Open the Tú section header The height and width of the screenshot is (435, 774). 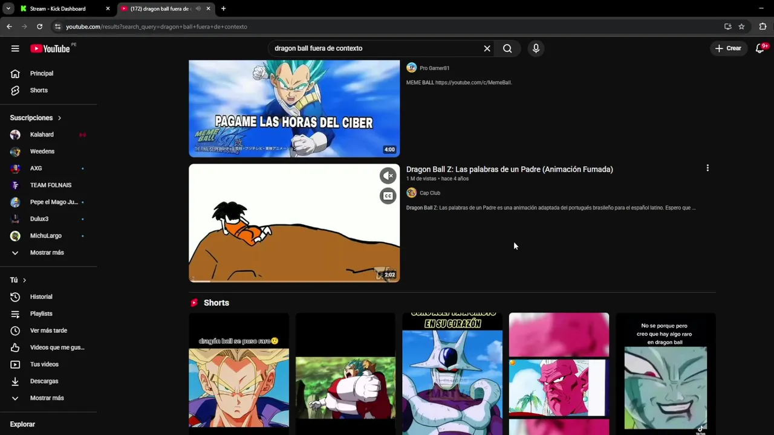pos(18,280)
